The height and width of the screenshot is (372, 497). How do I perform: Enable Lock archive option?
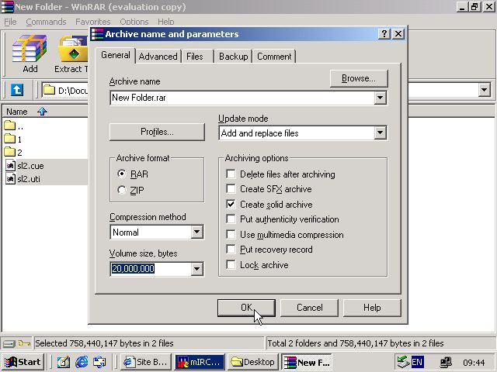pyautogui.click(x=231, y=264)
